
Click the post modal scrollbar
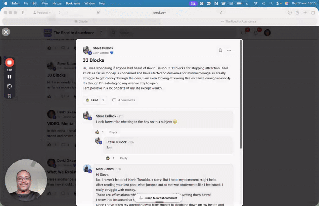(x=241, y=94)
